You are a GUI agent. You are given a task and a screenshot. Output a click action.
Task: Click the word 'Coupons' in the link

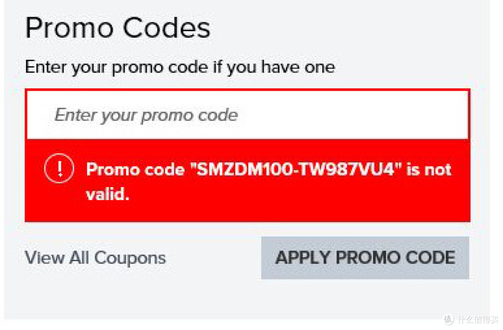point(130,258)
